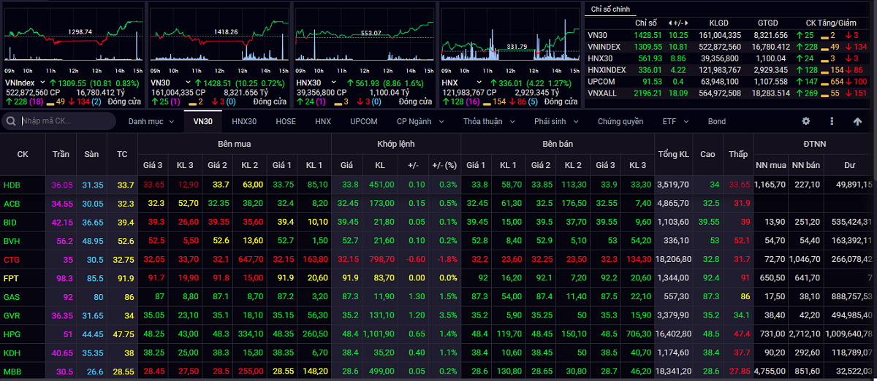Select the CTG stock row symbol
Image resolution: width=877 pixels, height=381 pixels.
[12, 259]
